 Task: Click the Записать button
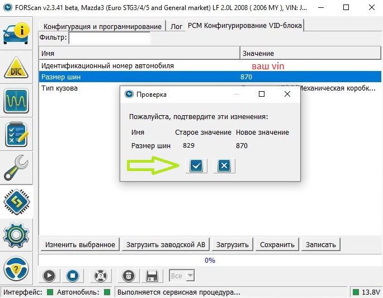click(x=321, y=244)
